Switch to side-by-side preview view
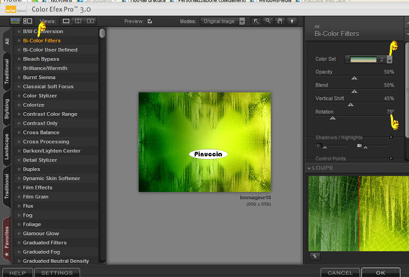This screenshot has width=409, height=277. pyautogui.click(x=91, y=21)
